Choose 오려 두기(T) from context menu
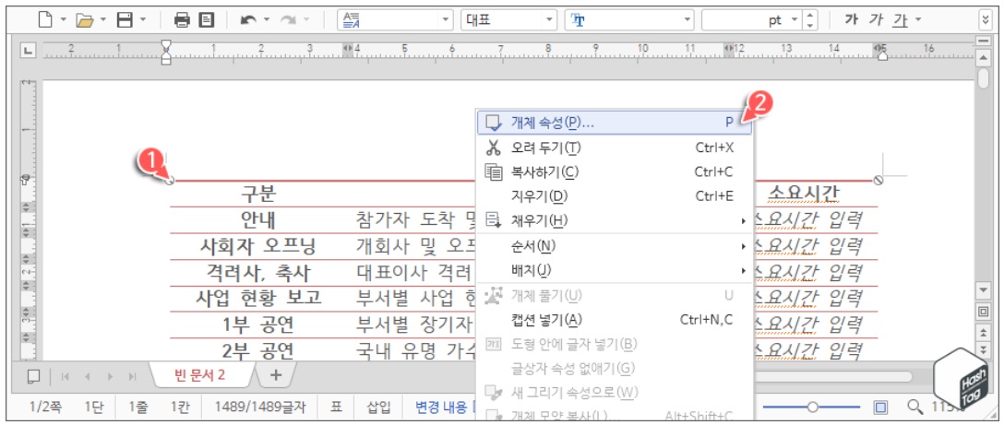This screenshot has width=1004, height=425. [x=615, y=148]
